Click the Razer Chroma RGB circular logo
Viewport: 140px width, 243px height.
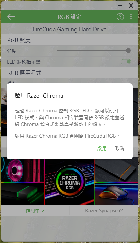pos(70,181)
